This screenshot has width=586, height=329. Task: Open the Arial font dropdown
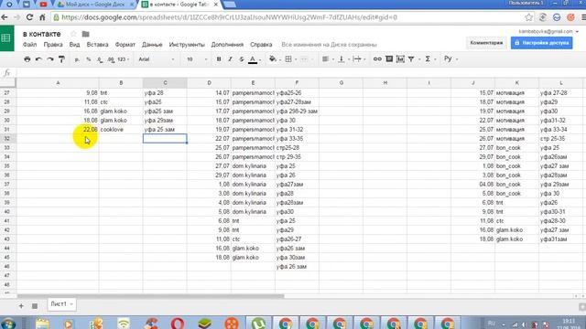tap(157, 59)
